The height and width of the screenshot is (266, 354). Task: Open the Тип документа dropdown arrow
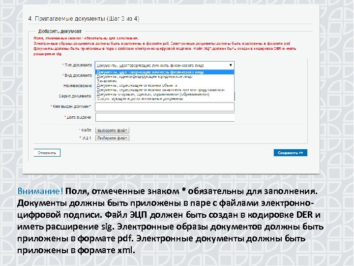click(230, 65)
